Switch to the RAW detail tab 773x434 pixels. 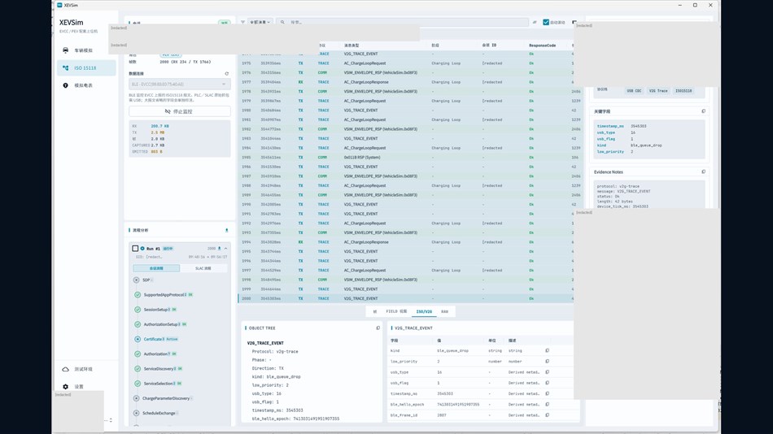point(444,311)
